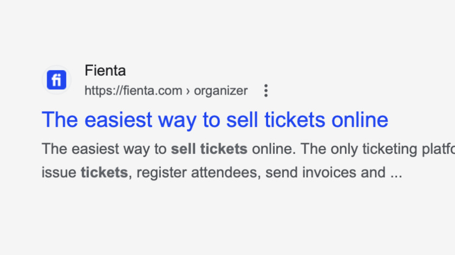Click bold 'sell tickets' in the snippet

pos(209,149)
